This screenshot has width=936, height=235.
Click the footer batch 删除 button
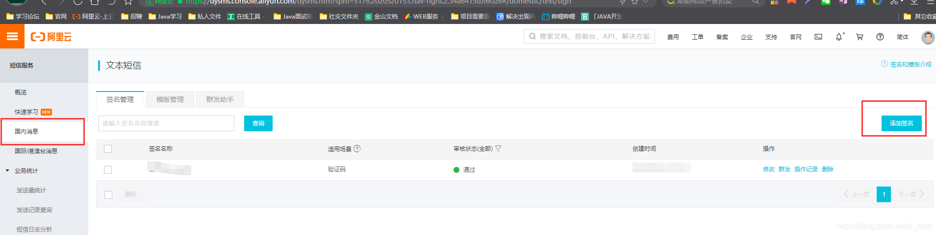pos(130,194)
